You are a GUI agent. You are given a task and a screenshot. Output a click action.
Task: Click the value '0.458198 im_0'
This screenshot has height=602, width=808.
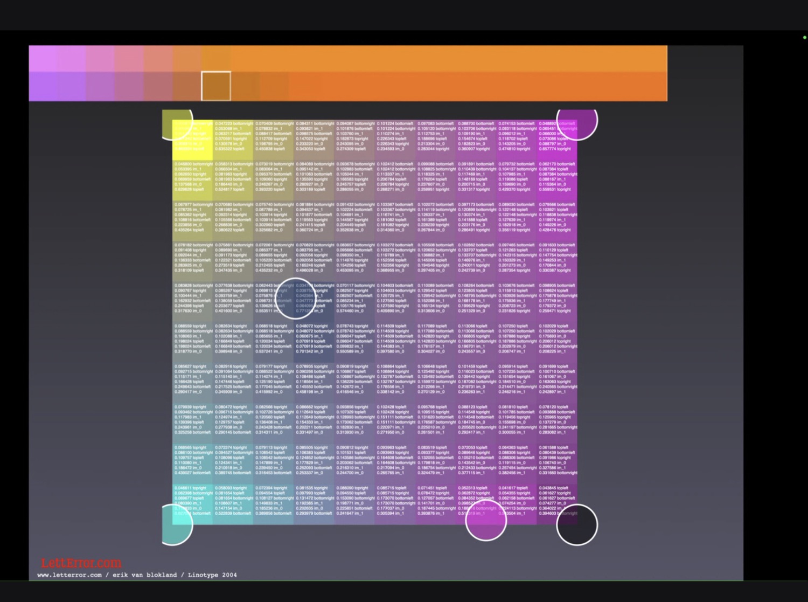click(310, 391)
